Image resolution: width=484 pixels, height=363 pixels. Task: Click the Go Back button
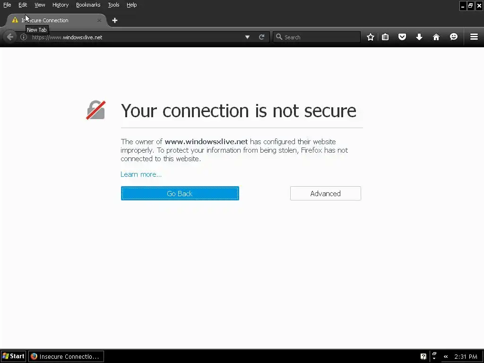pyautogui.click(x=180, y=193)
